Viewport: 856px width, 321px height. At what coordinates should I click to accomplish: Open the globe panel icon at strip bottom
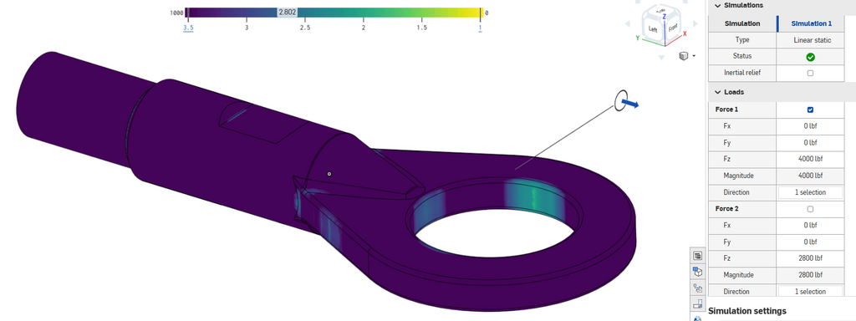coord(697,318)
